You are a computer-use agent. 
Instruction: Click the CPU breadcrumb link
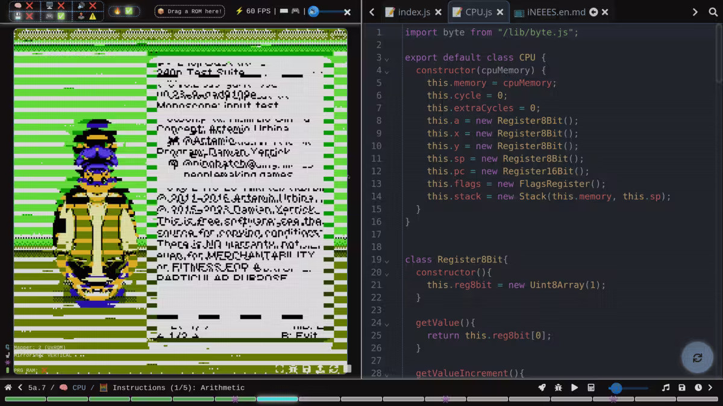click(79, 388)
